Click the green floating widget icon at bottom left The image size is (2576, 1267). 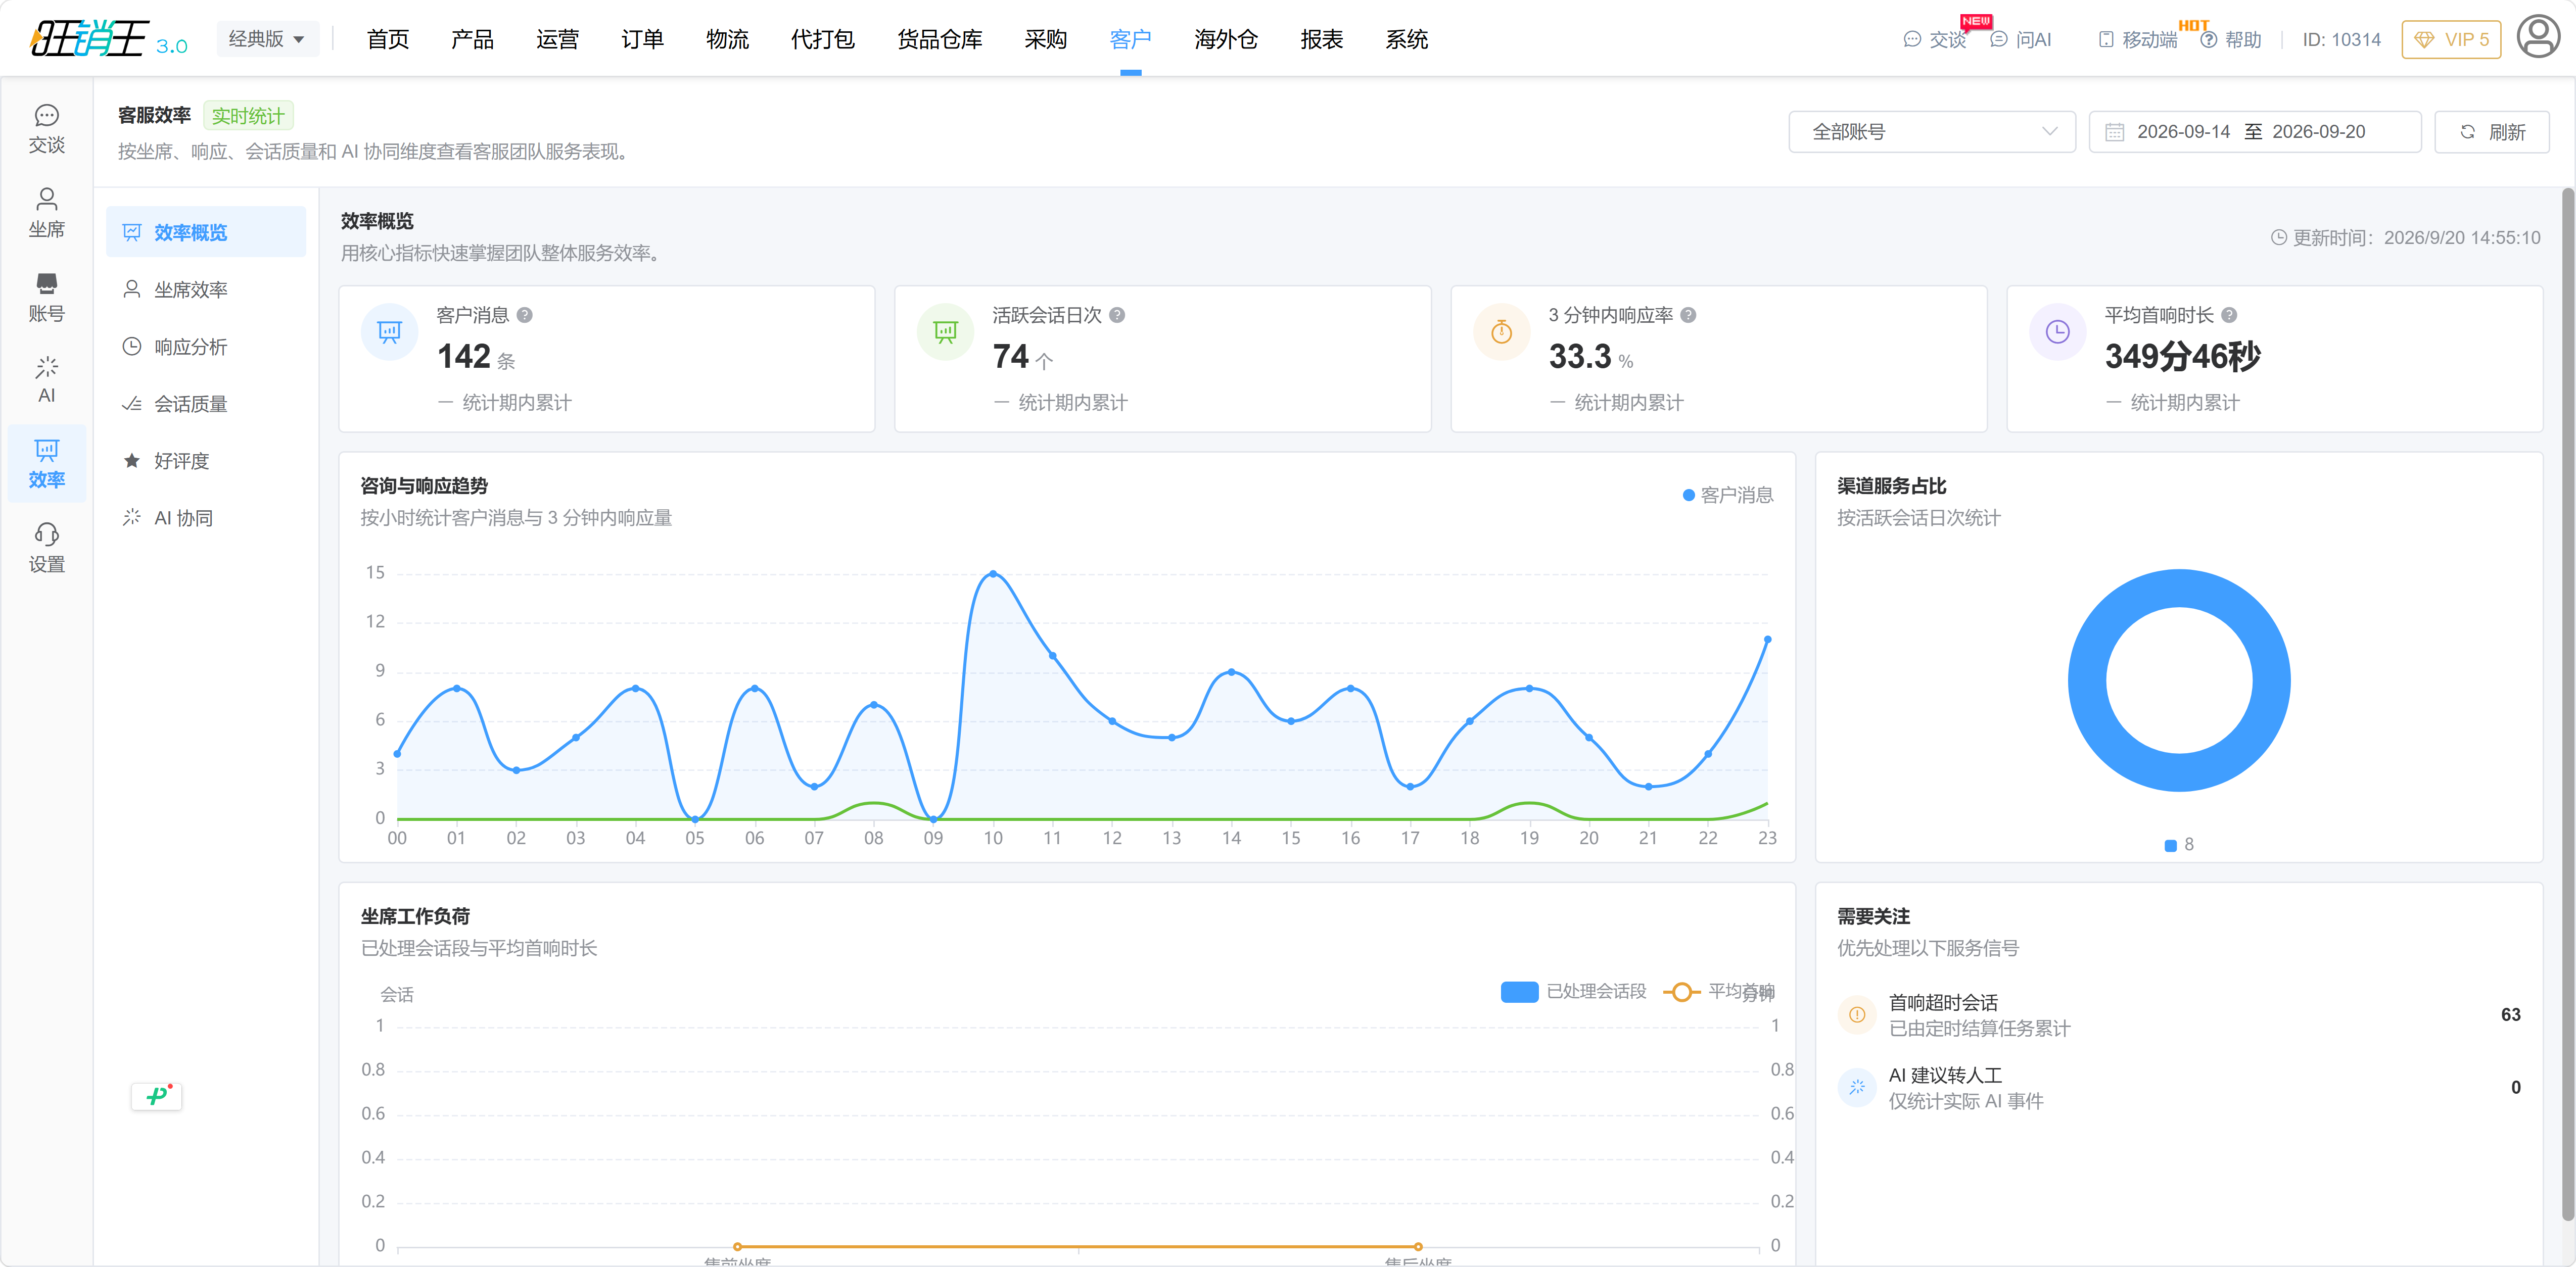point(157,1095)
